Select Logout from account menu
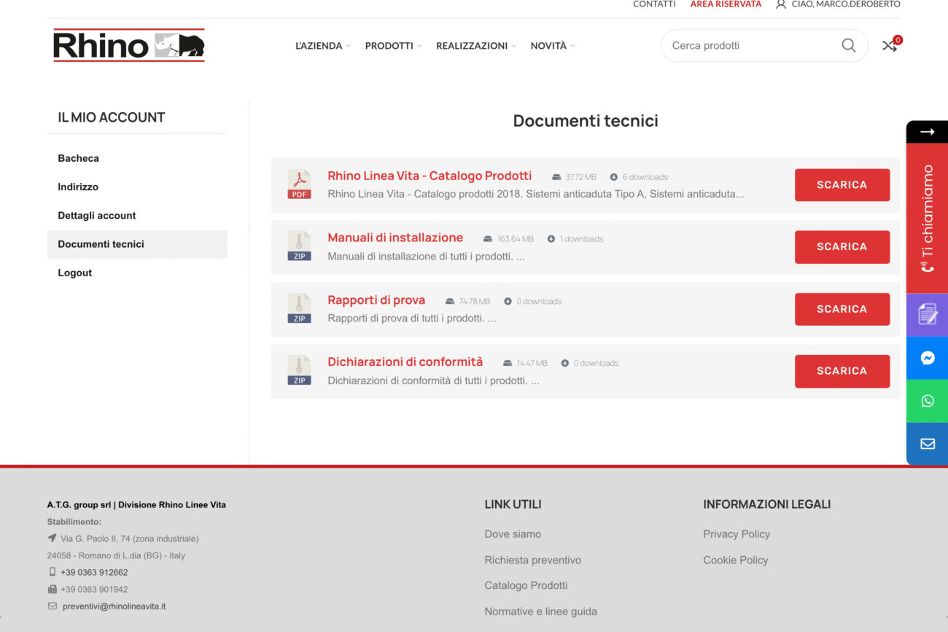948x632 pixels. (x=75, y=273)
